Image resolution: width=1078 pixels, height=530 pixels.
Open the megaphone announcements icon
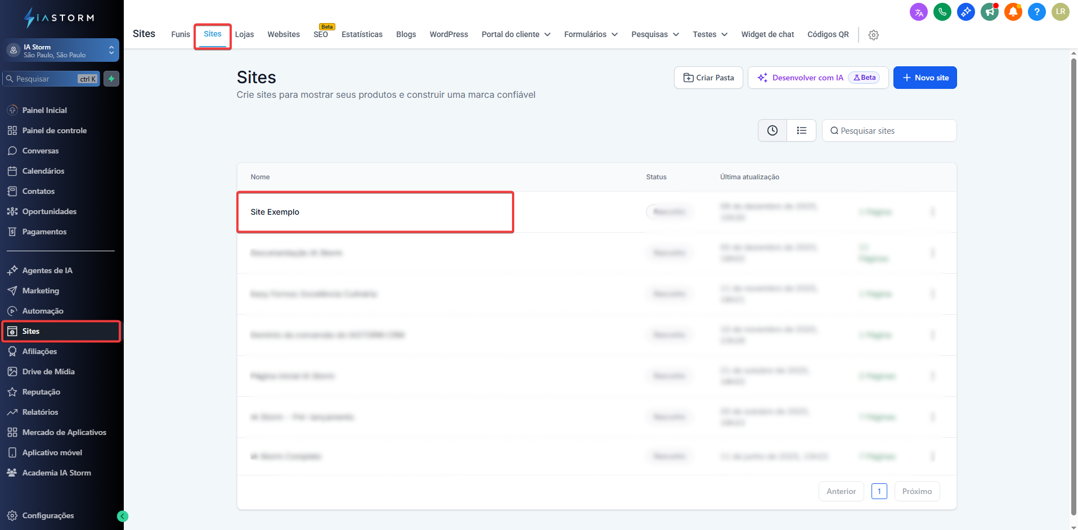point(989,12)
